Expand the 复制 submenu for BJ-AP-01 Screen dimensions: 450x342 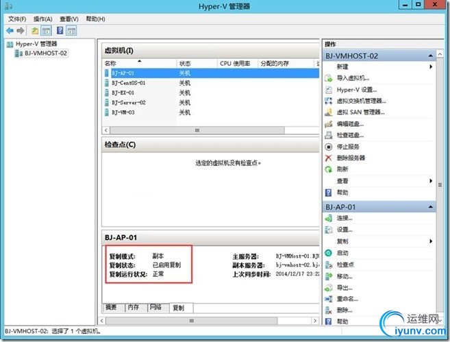point(431,241)
